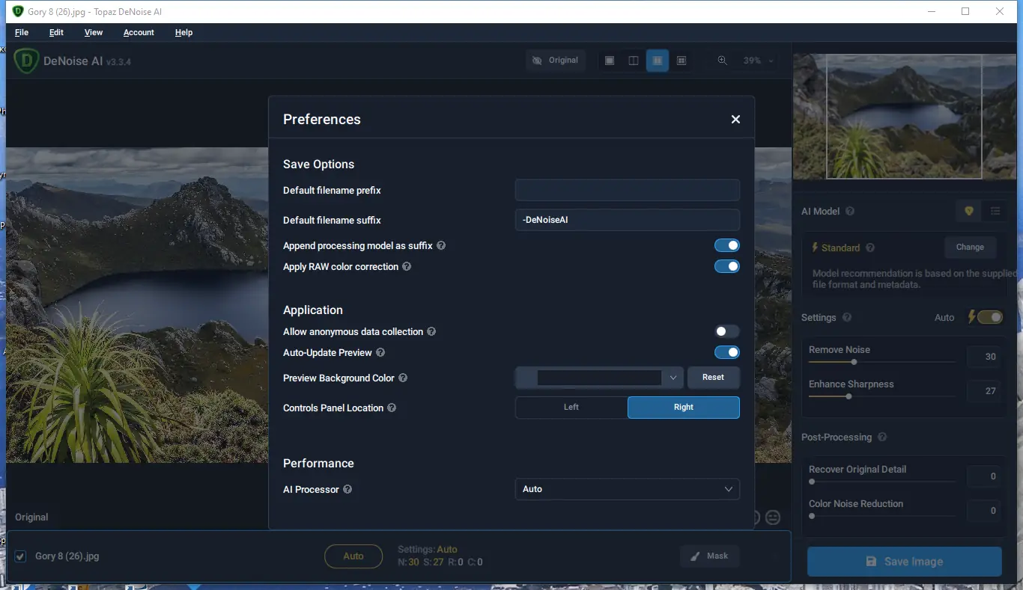Click the Remove Noise value box
1023x590 pixels.
coord(984,357)
